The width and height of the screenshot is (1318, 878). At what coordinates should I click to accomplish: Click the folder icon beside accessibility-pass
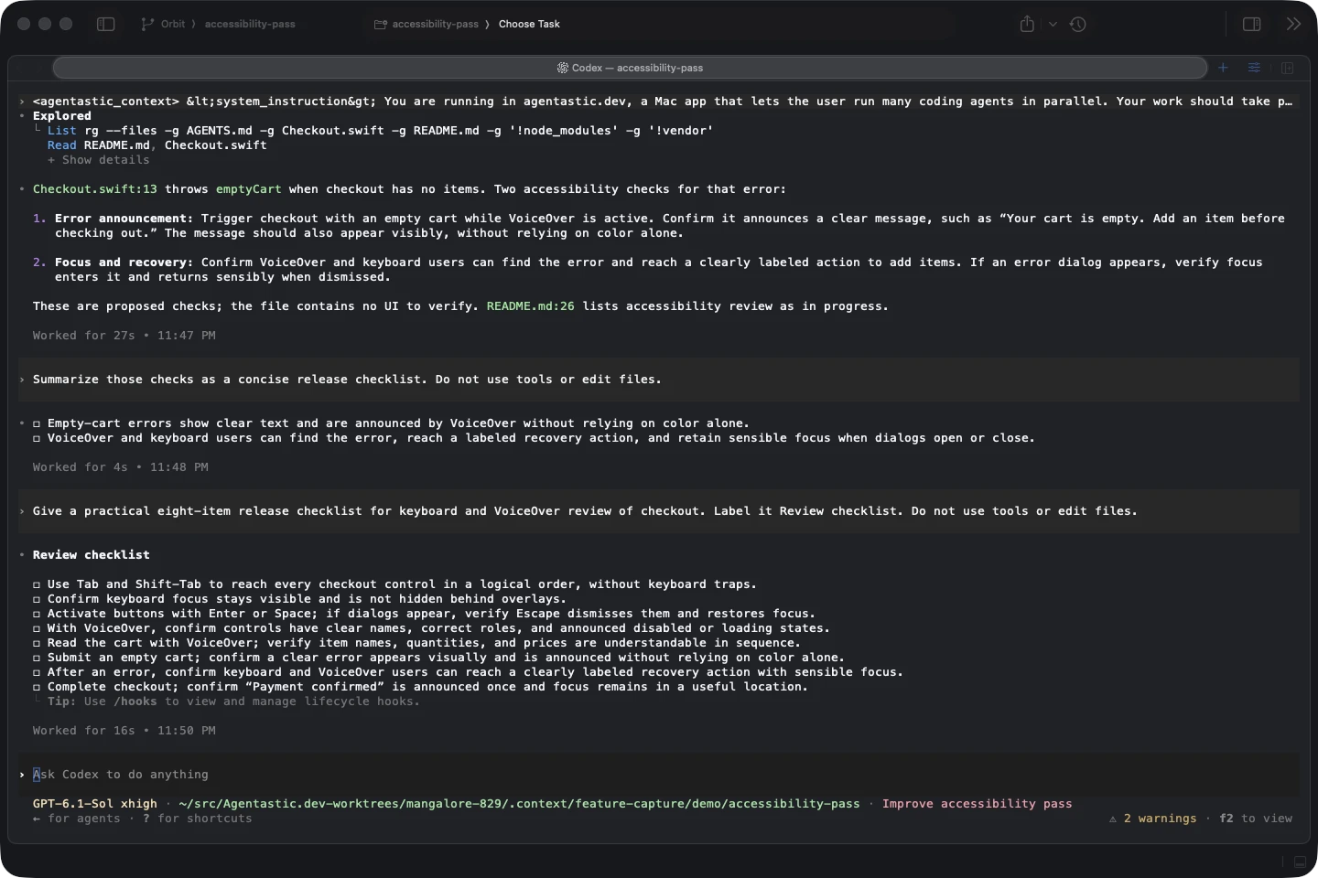[380, 24]
